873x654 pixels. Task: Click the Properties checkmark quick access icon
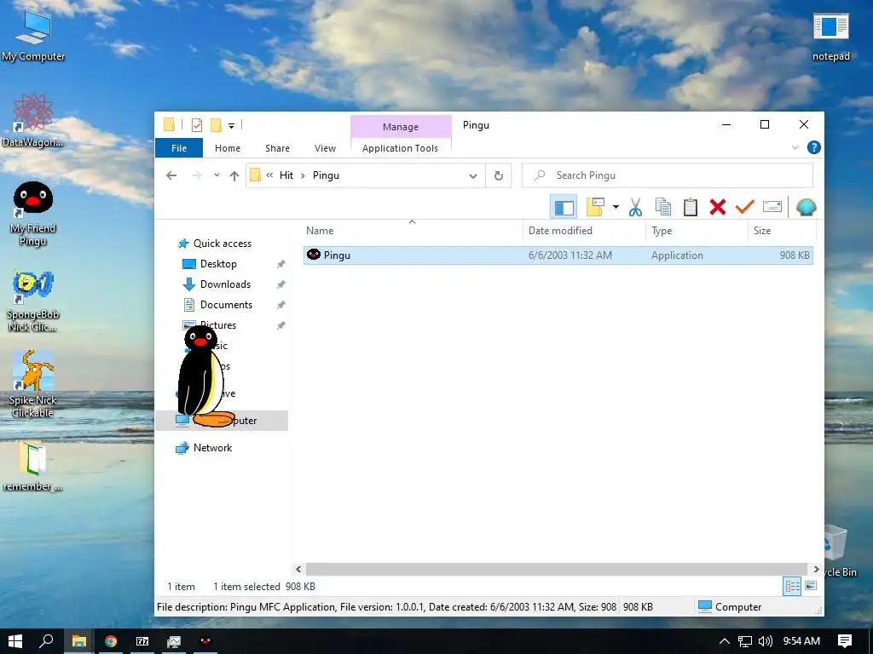[197, 125]
